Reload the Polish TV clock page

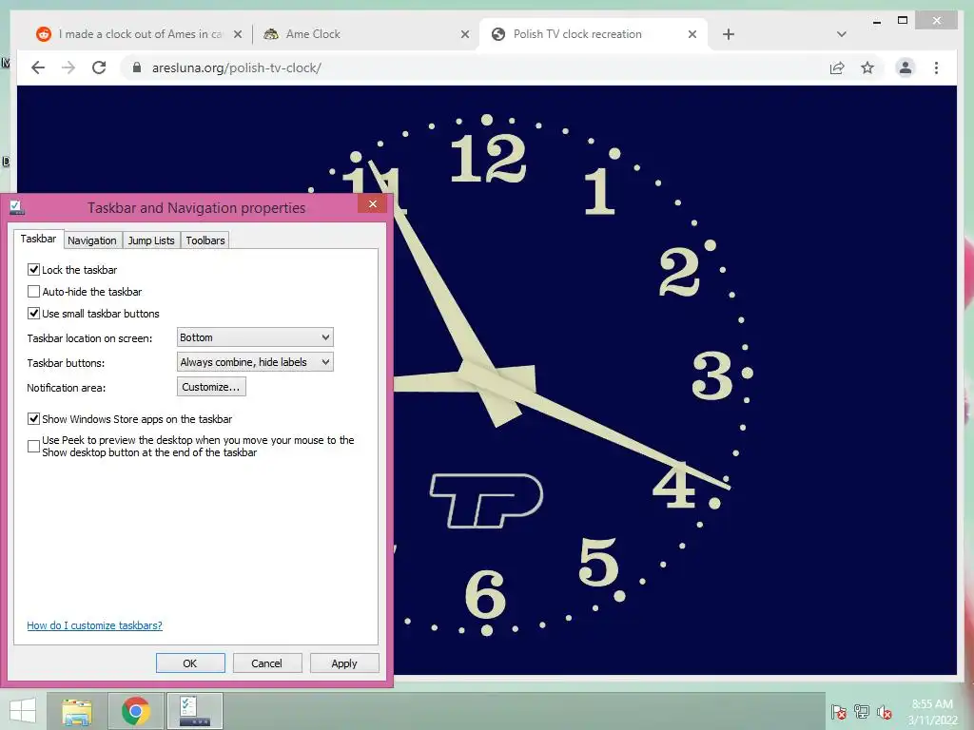(x=99, y=67)
